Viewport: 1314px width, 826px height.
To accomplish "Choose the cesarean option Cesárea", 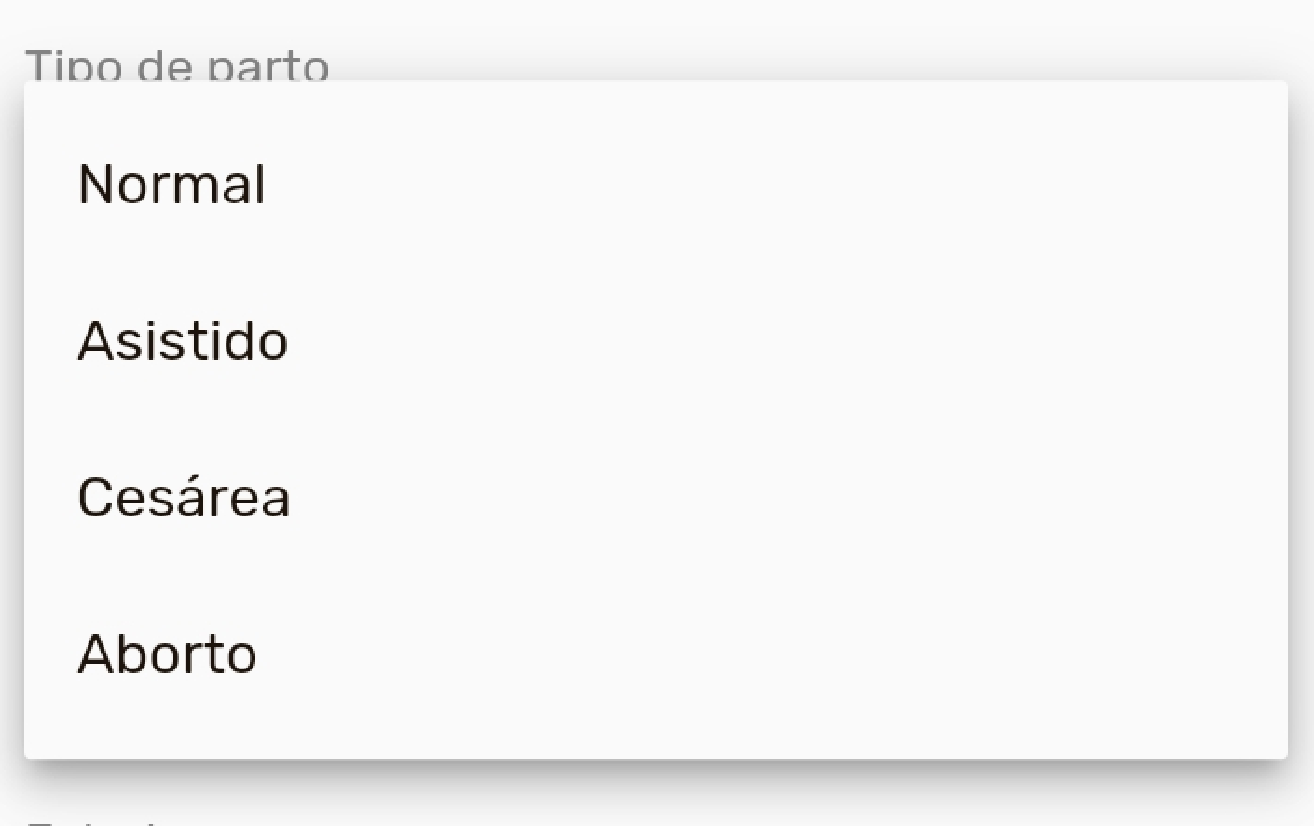I will 184,497.
